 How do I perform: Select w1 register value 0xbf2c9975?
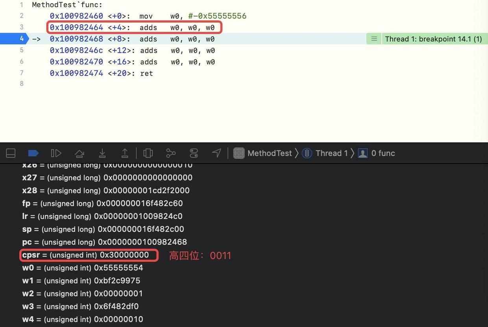117,281
